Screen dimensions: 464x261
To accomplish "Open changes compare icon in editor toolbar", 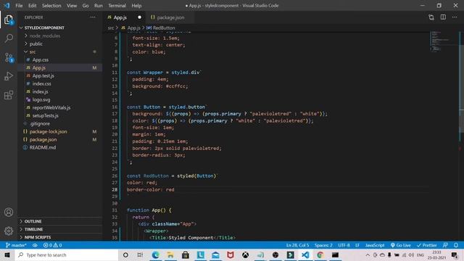I will (x=431, y=17).
